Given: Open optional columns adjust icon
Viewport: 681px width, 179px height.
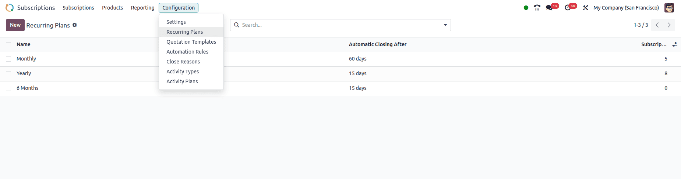Looking at the screenshot, I should (674, 44).
